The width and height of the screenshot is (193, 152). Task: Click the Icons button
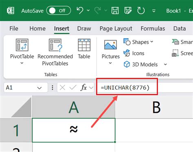(x=134, y=53)
